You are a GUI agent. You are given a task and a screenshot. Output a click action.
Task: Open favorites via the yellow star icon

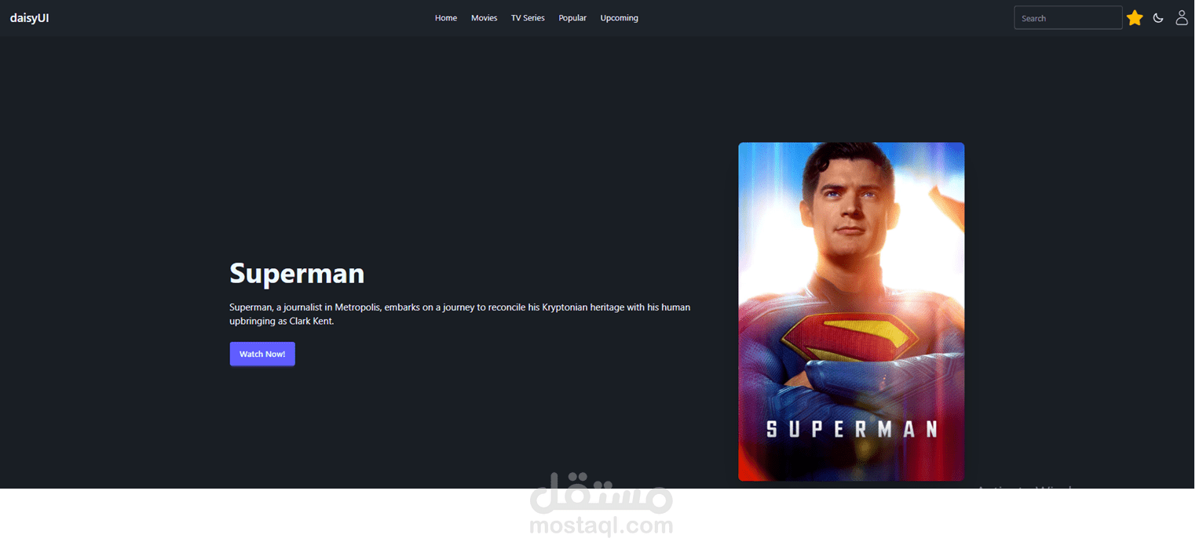[1134, 18]
